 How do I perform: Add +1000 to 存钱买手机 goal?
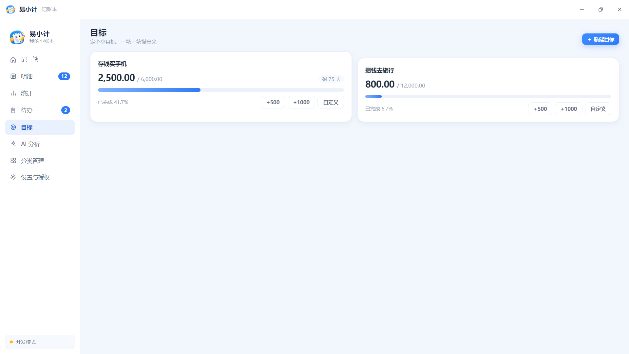coord(301,102)
